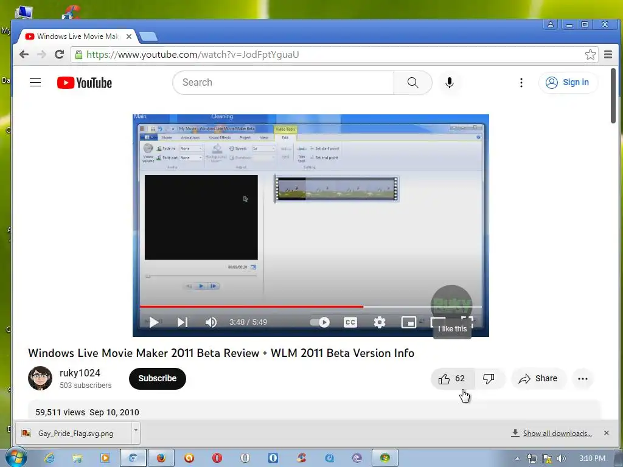Open Windows Media Player from taskbar

pyautogui.click(x=105, y=458)
